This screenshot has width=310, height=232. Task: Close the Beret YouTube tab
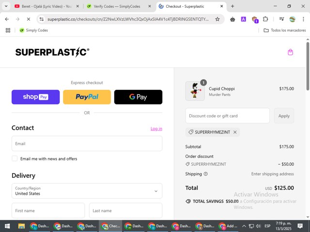pos(77,6)
